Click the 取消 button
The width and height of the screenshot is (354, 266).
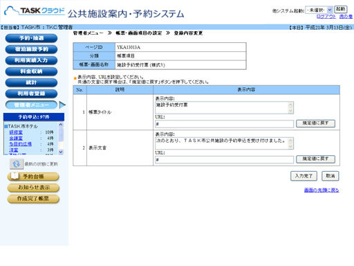[330, 176]
